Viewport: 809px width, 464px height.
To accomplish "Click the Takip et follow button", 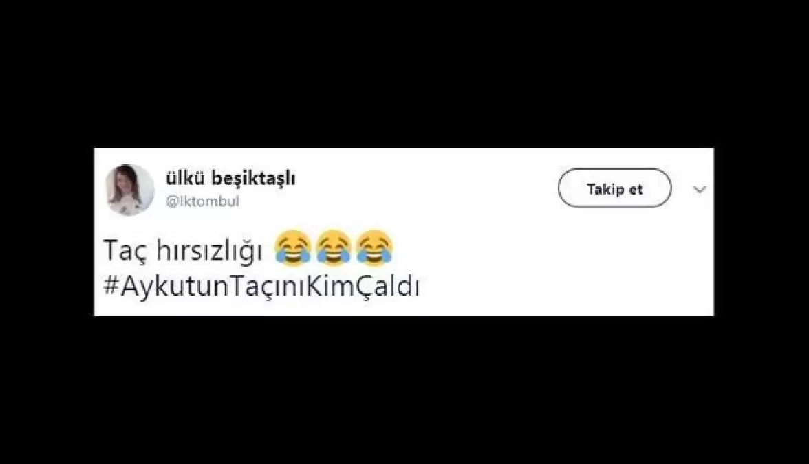I will pyautogui.click(x=614, y=188).
